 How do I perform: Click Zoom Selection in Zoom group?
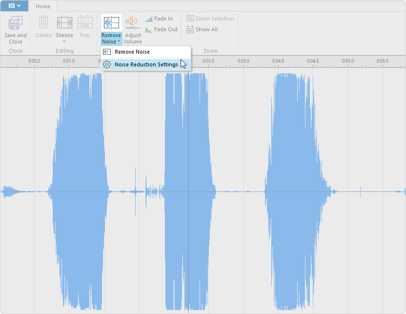[x=210, y=19]
